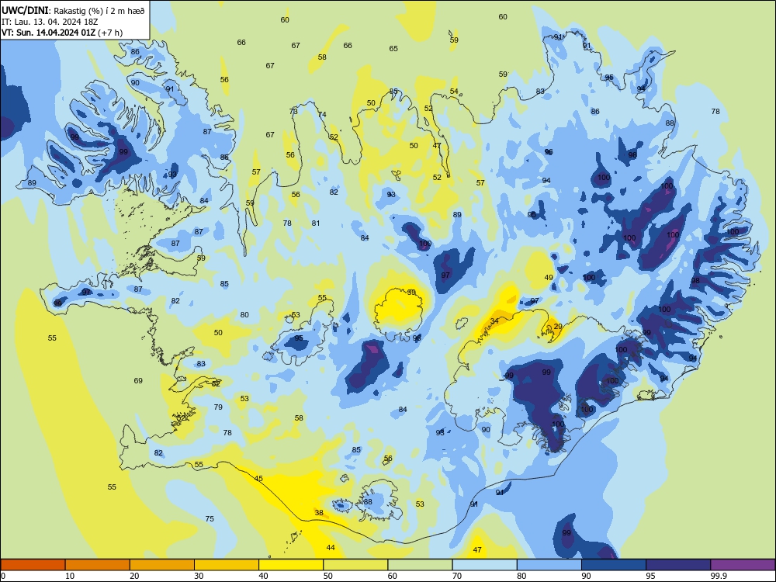Click the humidity value '29' on map

coord(558,327)
